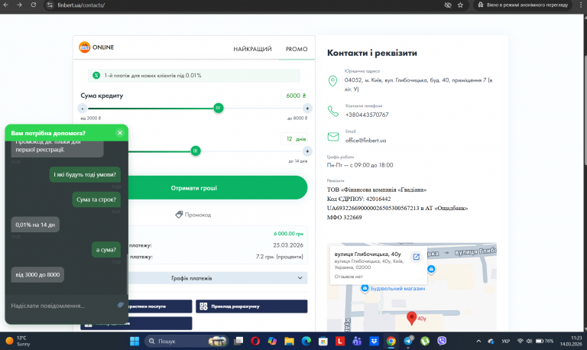The image size is (587, 350).
Task: Click the УКР keyboard language indicator
Action: coord(506,341)
